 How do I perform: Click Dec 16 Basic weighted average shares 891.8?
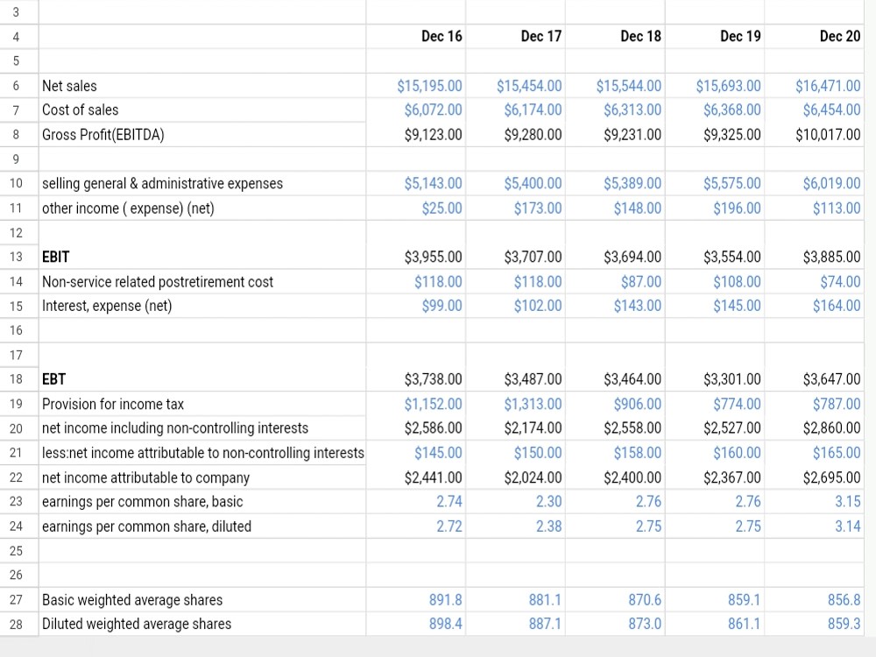(x=415, y=599)
